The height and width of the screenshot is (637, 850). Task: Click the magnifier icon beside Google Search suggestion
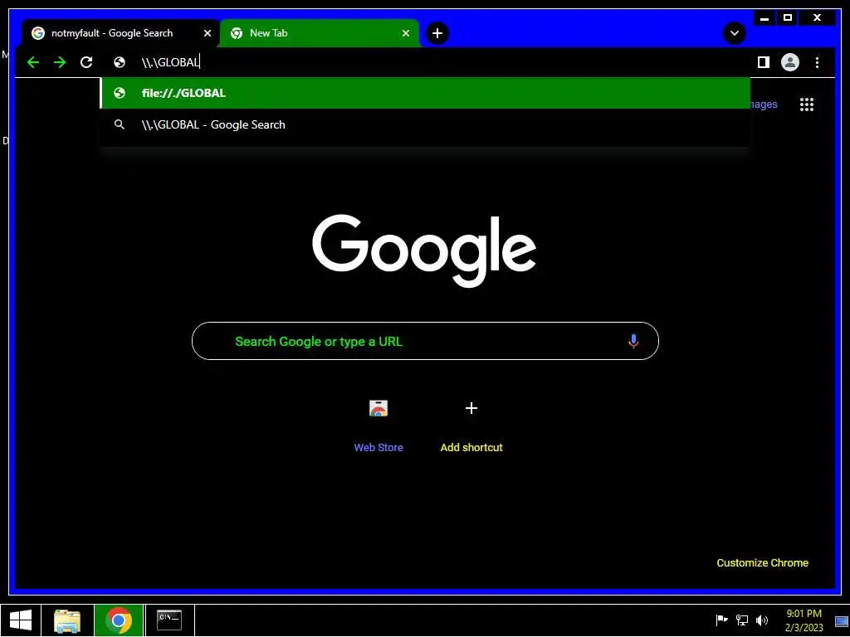pyautogui.click(x=120, y=124)
